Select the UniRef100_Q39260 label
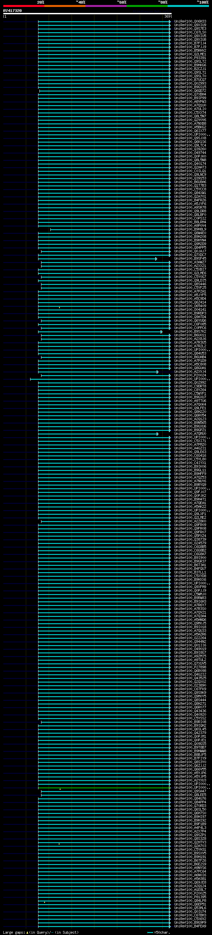The width and height of the screenshot is (212, 935). 190,149
